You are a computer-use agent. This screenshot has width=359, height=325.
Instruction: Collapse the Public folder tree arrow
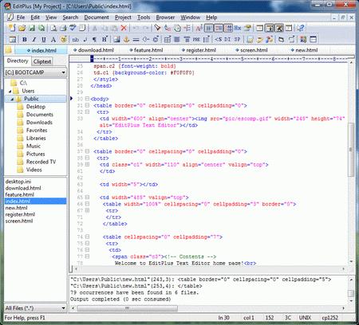tap(12, 99)
